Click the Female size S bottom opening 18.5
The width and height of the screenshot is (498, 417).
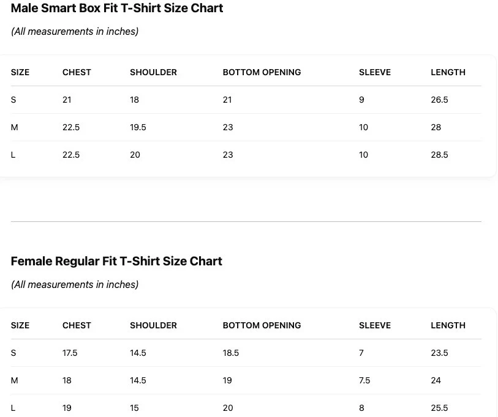pos(231,353)
